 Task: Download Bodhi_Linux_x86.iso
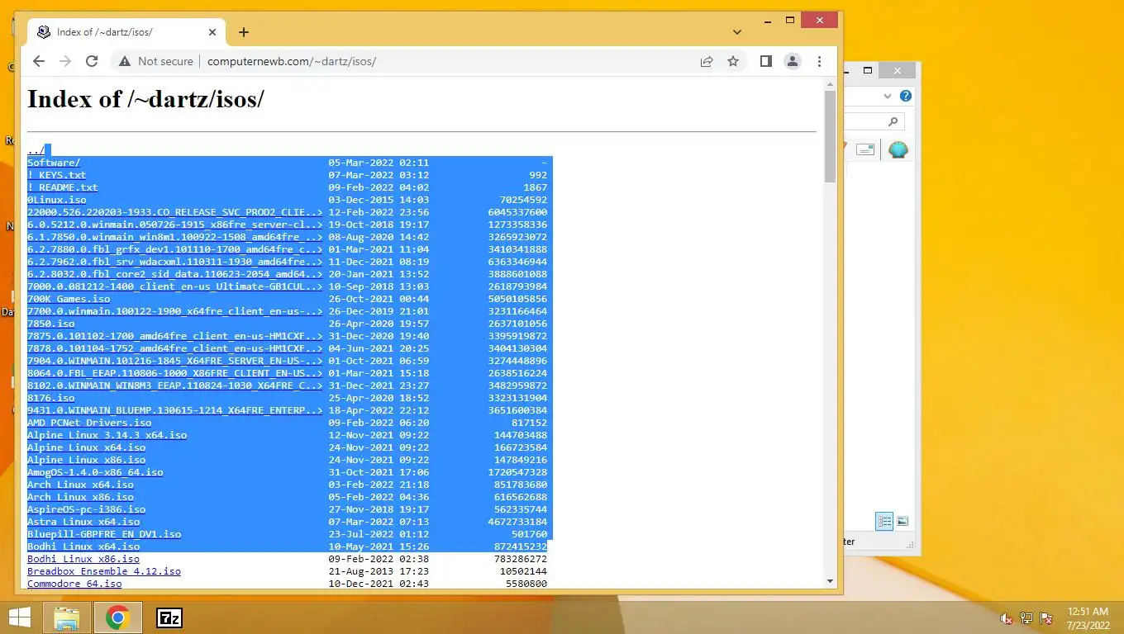(83, 559)
